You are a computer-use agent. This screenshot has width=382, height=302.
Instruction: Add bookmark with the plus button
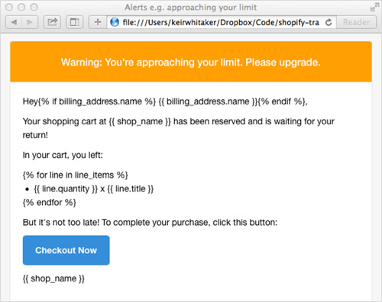coord(98,22)
